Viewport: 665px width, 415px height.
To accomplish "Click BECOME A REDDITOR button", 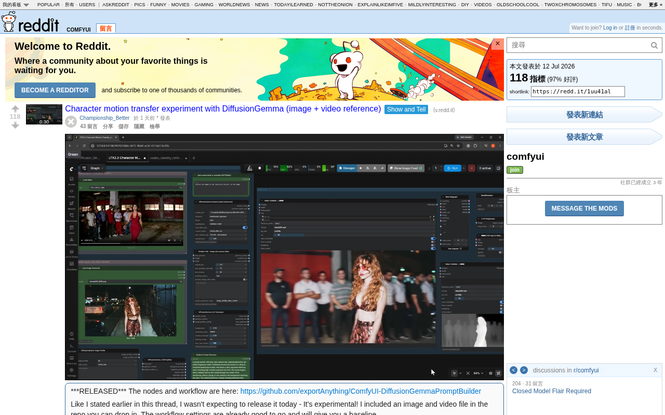I will (55, 90).
